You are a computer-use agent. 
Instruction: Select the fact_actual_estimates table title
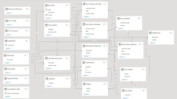click(93, 24)
